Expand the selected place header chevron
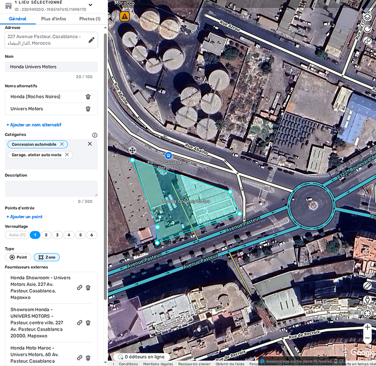This screenshot has width=376, height=366. [90, 5]
